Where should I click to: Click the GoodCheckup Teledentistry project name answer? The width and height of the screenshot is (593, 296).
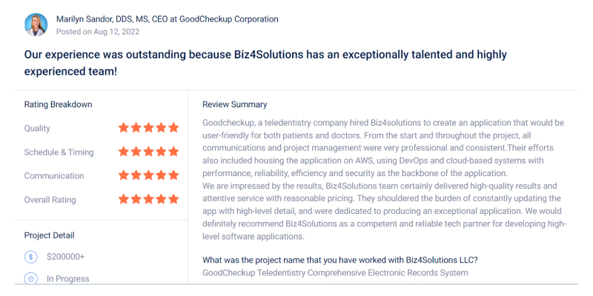click(335, 272)
